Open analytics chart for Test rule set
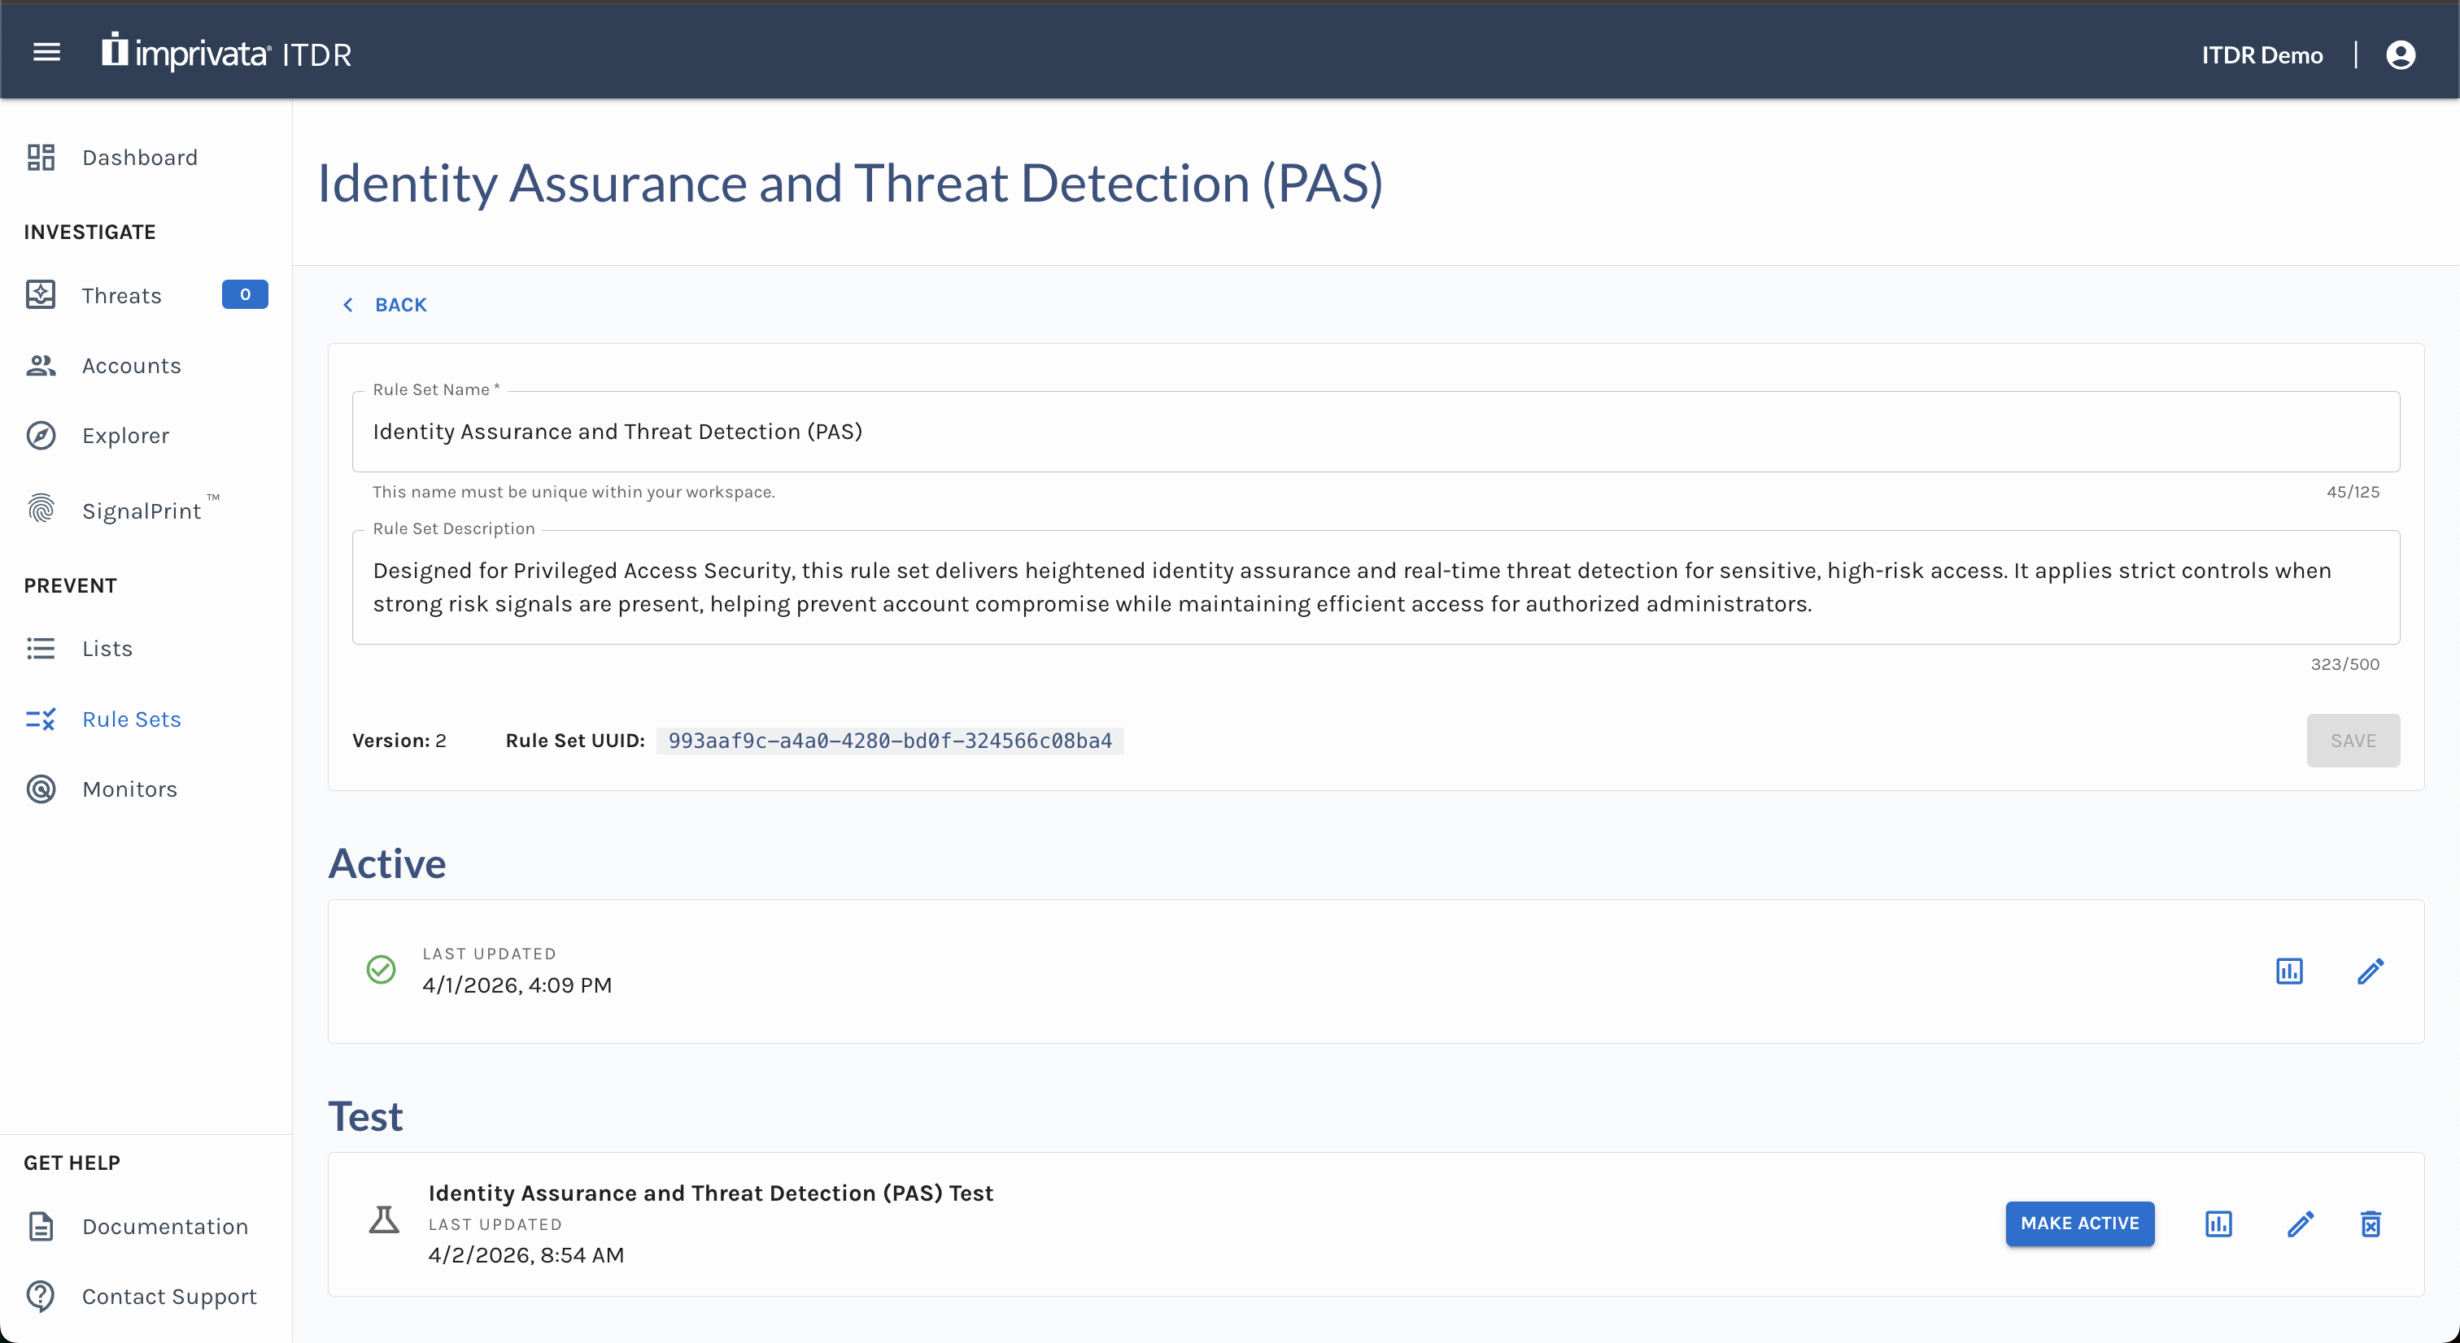This screenshot has height=1343, width=2460. click(x=2218, y=1223)
